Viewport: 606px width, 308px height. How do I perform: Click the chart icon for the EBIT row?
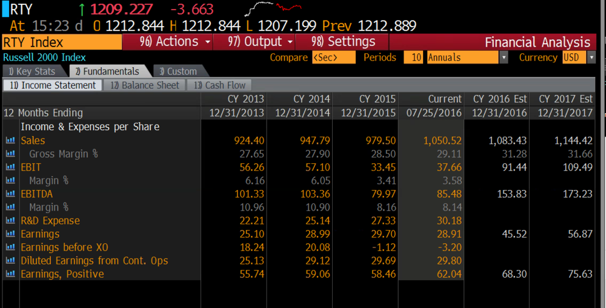[10, 167]
